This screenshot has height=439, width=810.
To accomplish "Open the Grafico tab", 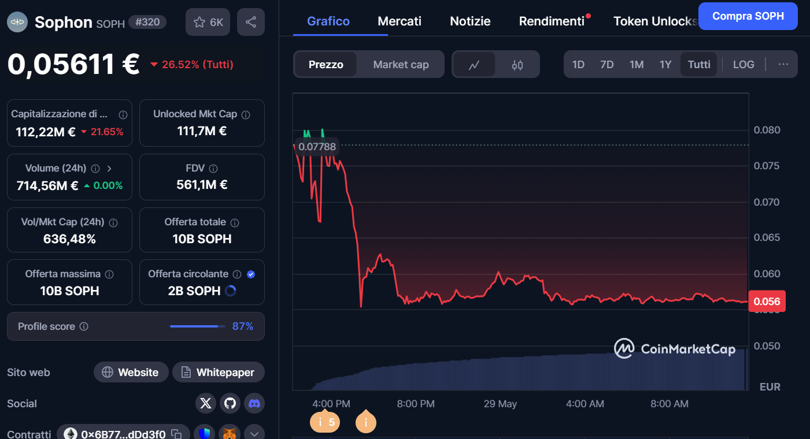I will [x=328, y=21].
